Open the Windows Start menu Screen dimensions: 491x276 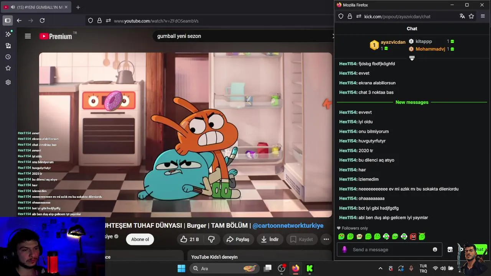click(181, 268)
